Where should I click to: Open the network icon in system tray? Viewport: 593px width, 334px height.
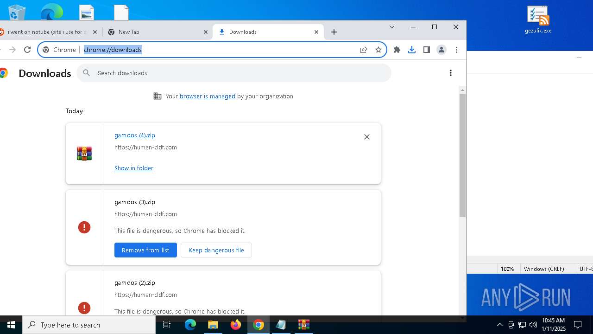pyautogui.click(x=522, y=325)
